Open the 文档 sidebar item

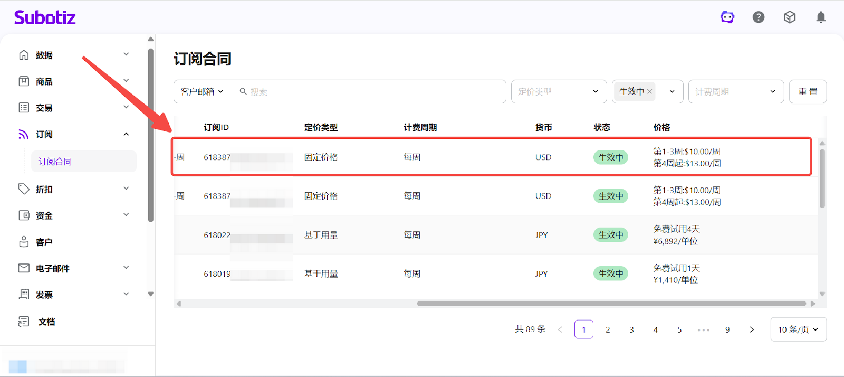46,322
